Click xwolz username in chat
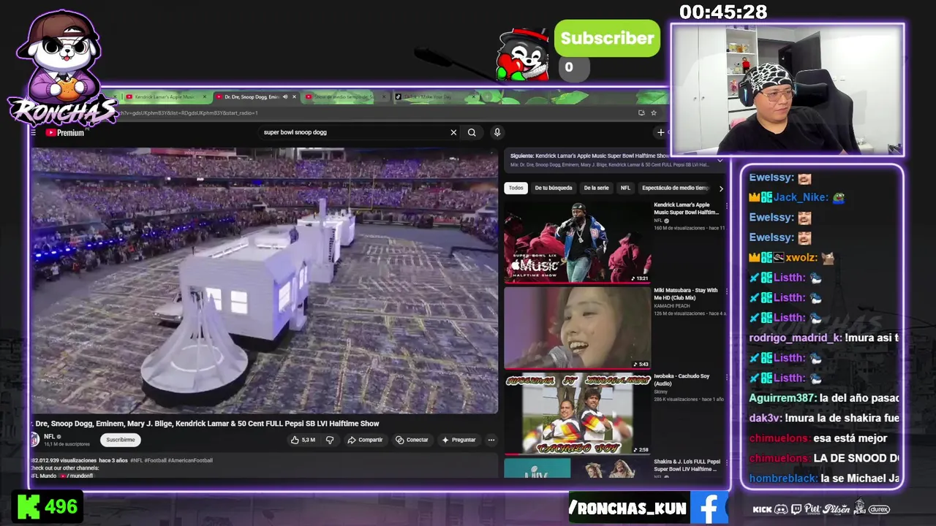Viewport: 936px width, 526px height. (x=800, y=258)
